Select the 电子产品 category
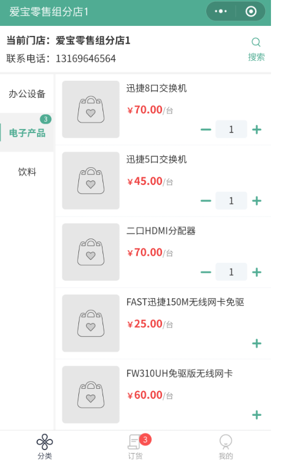 (27, 133)
